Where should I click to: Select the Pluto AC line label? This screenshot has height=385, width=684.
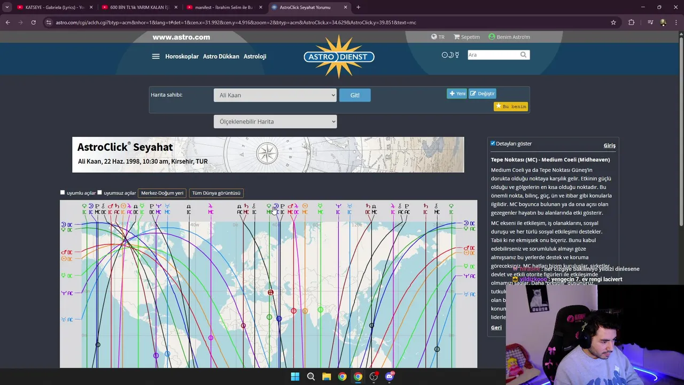(407, 209)
